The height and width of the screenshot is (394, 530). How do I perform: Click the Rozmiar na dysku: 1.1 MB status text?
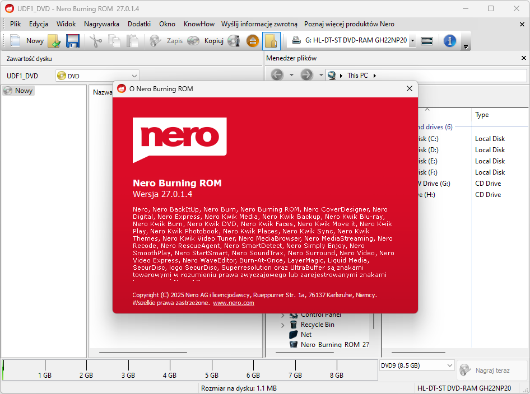tap(239, 388)
